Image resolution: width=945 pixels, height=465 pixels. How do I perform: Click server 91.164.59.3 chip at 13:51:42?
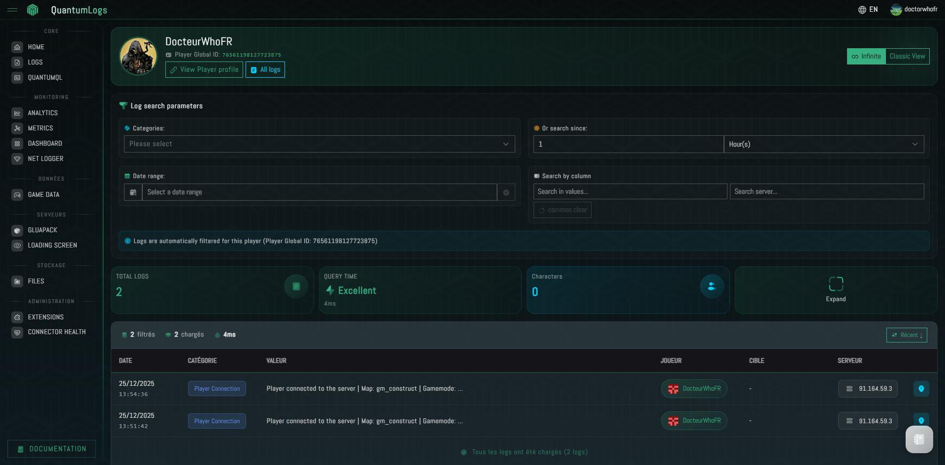point(868,421)
